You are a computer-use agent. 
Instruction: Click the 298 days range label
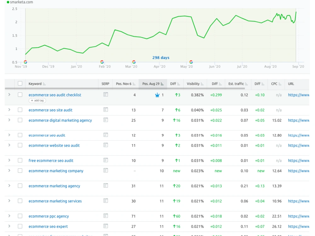click(x=161, y=58)
